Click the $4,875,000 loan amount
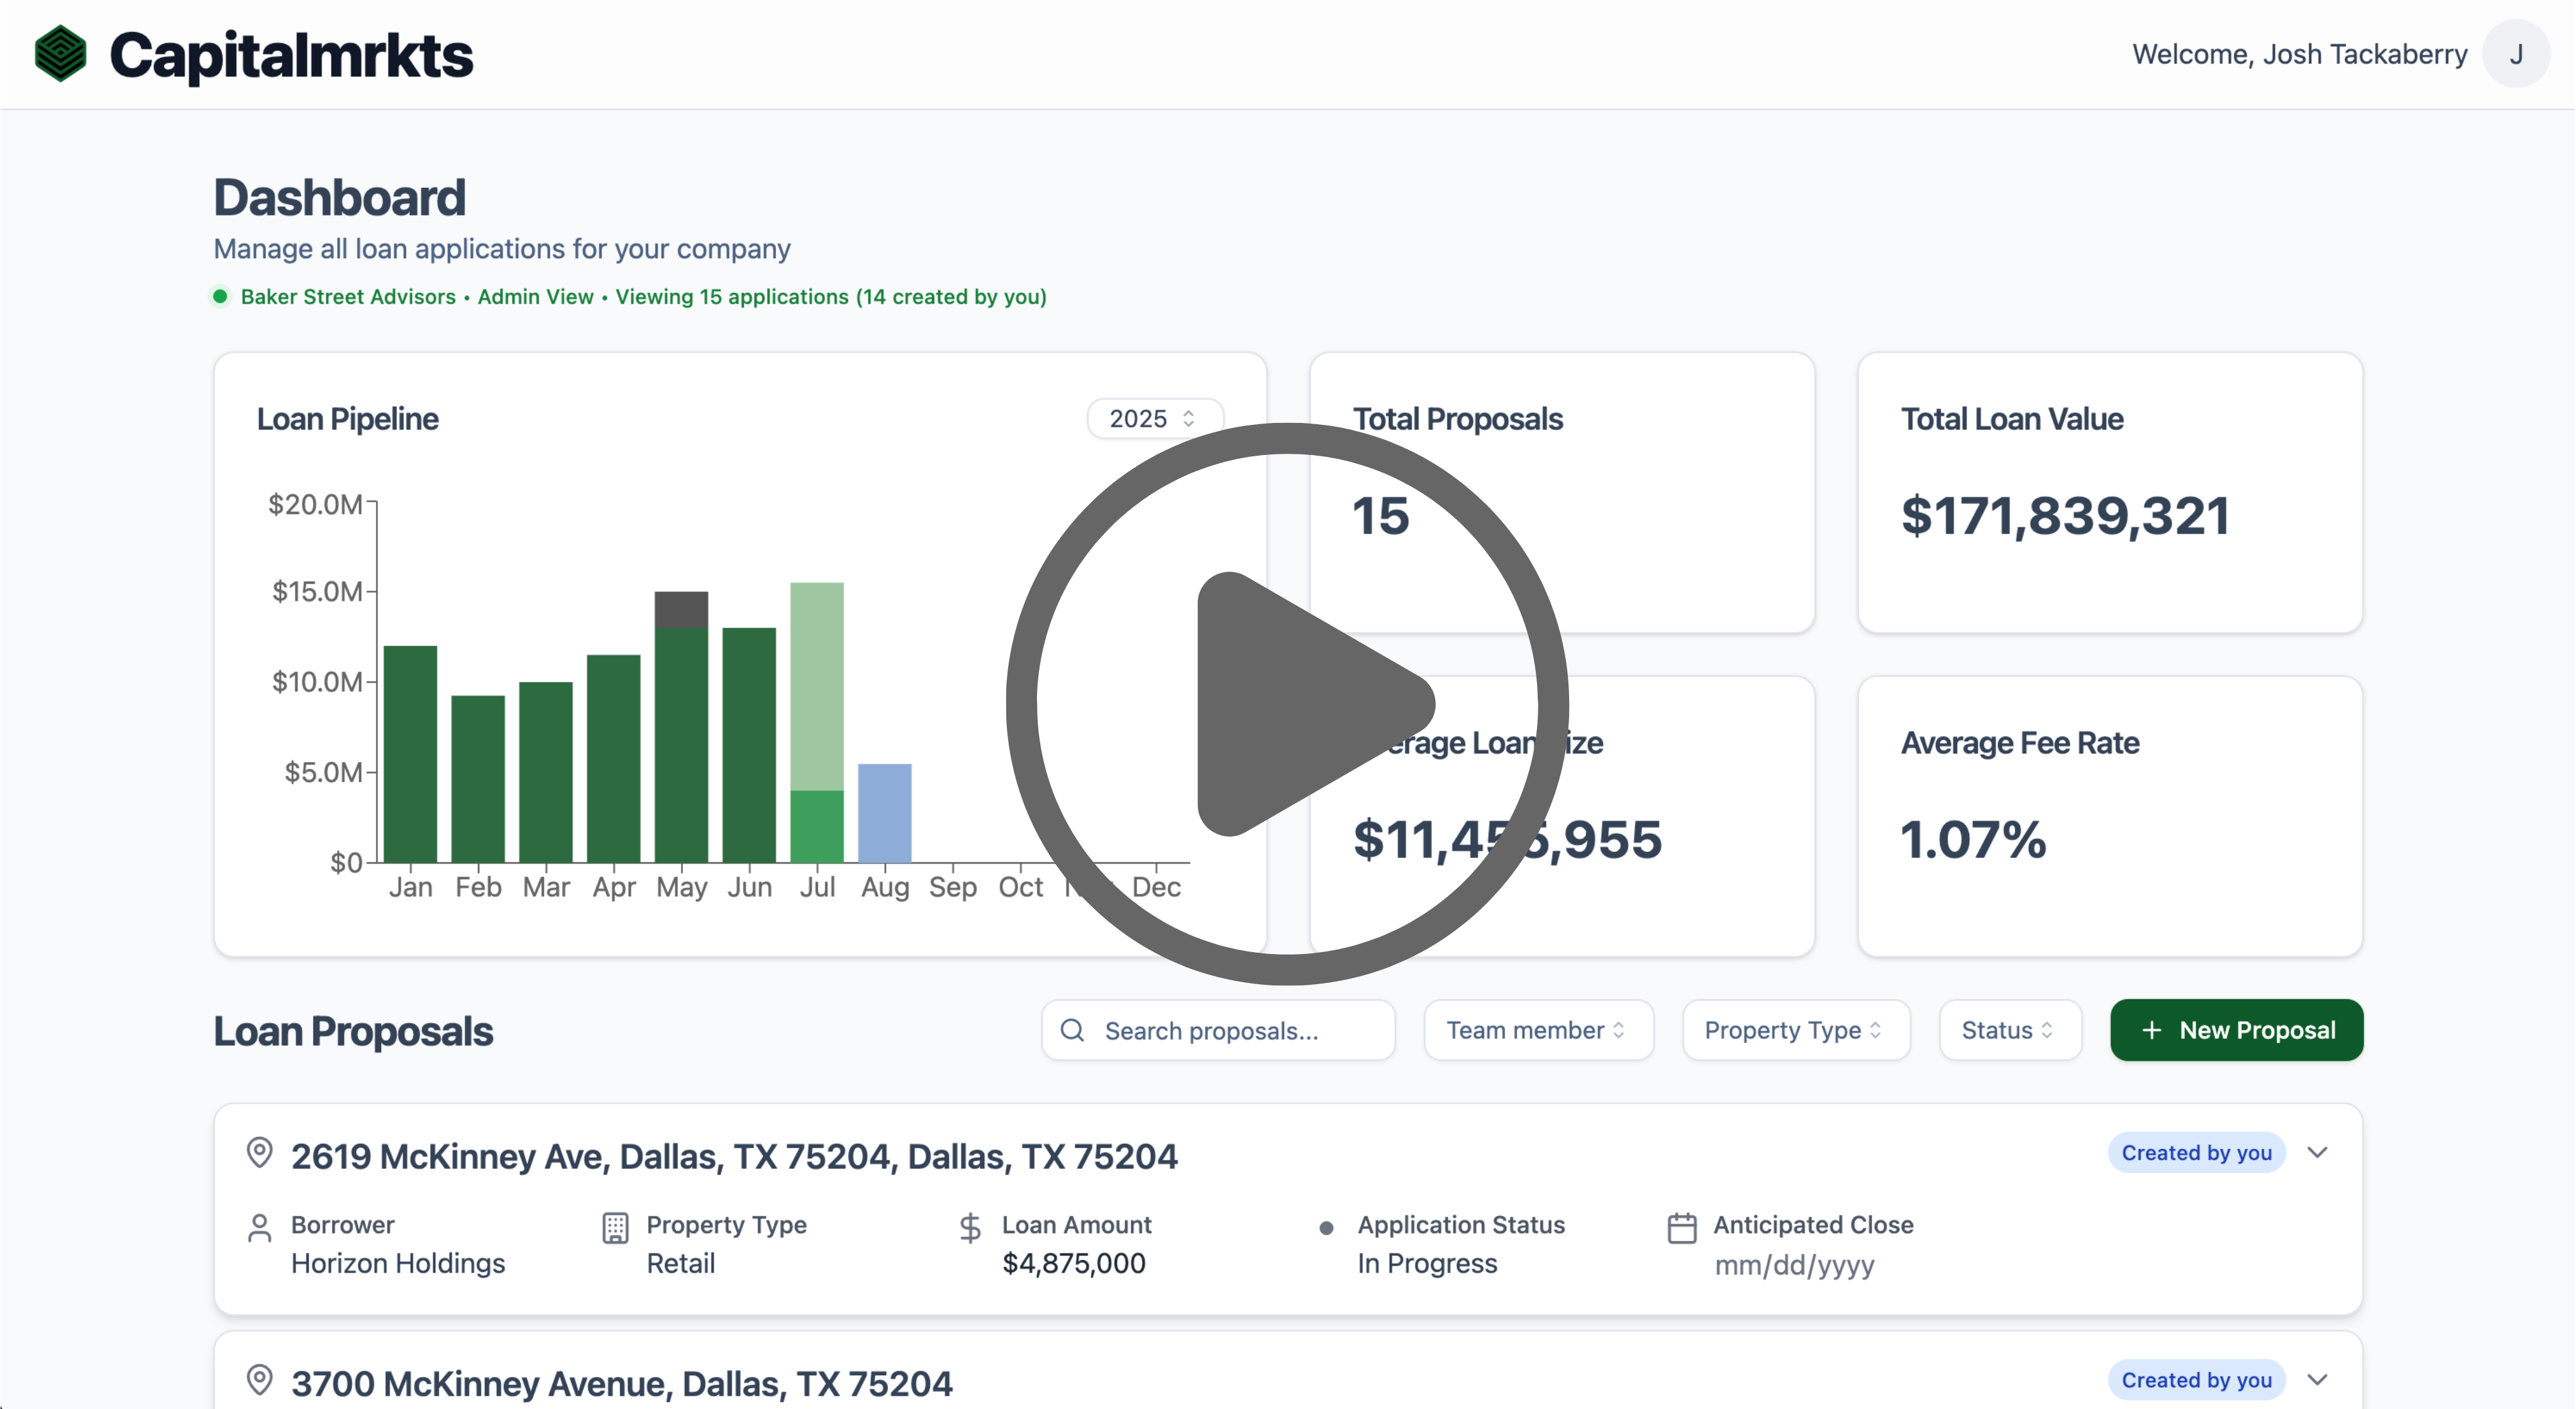Image resolution: width=2576 pixels, height=1409 pixels. (1074, 1264)
